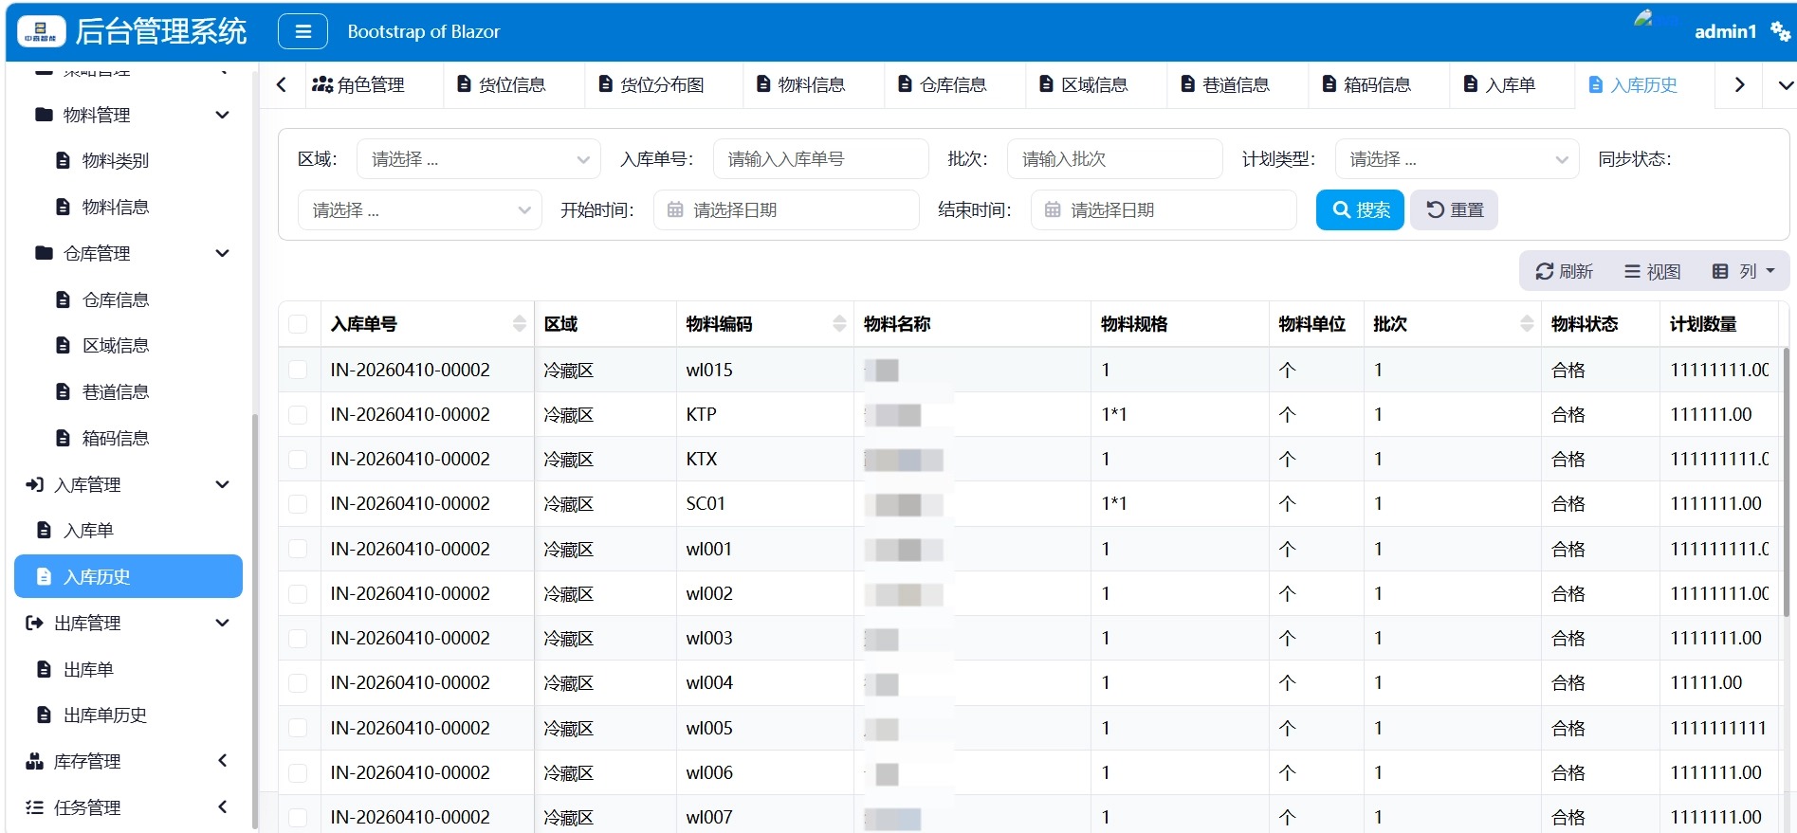Check the row checkbox for material wl001
The width and height of the screenshot is (1797, 833).
tap(298, 549)
